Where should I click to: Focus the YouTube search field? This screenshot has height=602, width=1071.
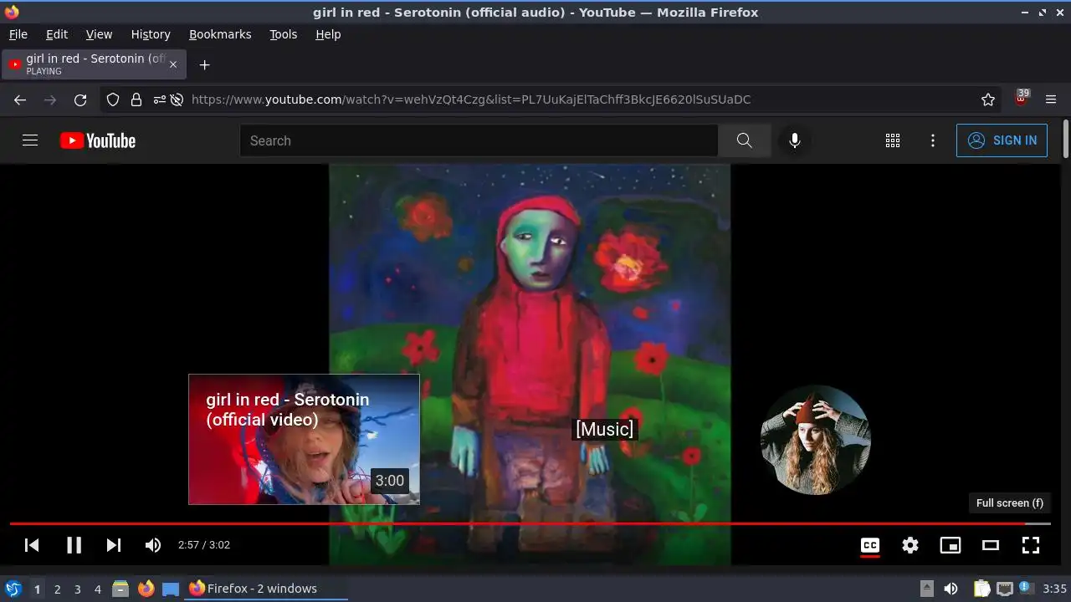(479, 140)
